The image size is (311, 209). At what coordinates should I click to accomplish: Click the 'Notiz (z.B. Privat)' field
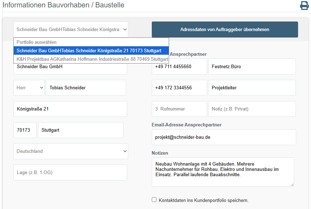252,109
